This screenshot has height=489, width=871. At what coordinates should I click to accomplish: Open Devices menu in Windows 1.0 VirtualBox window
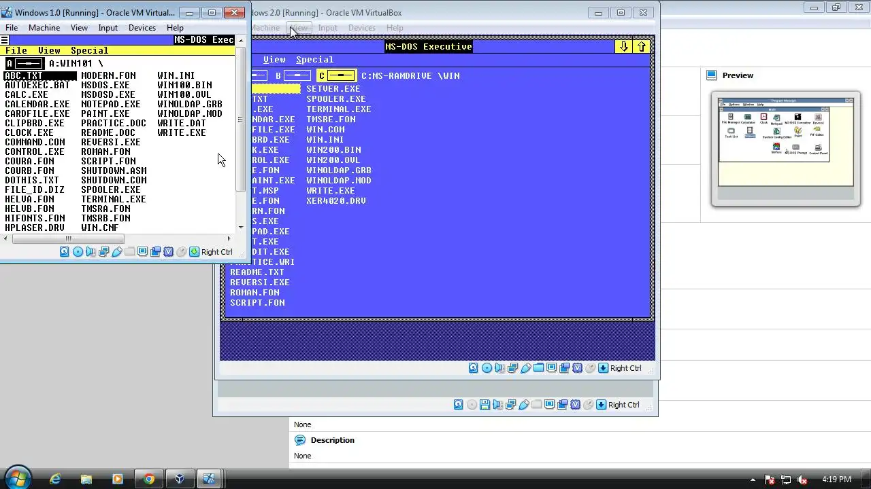[x=142, y=28]
